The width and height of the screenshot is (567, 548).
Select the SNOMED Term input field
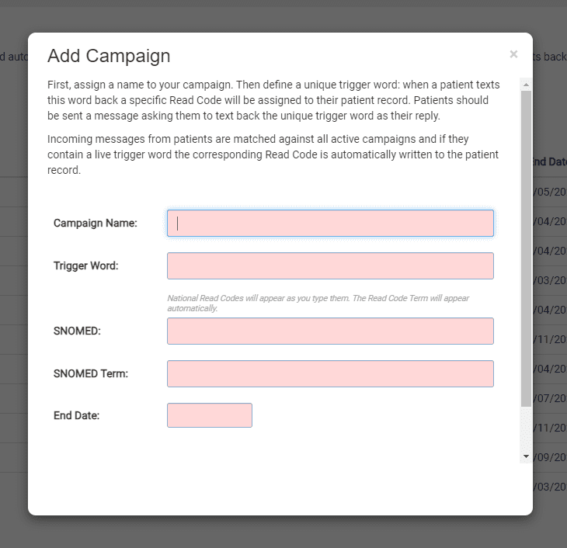(330, 373)
